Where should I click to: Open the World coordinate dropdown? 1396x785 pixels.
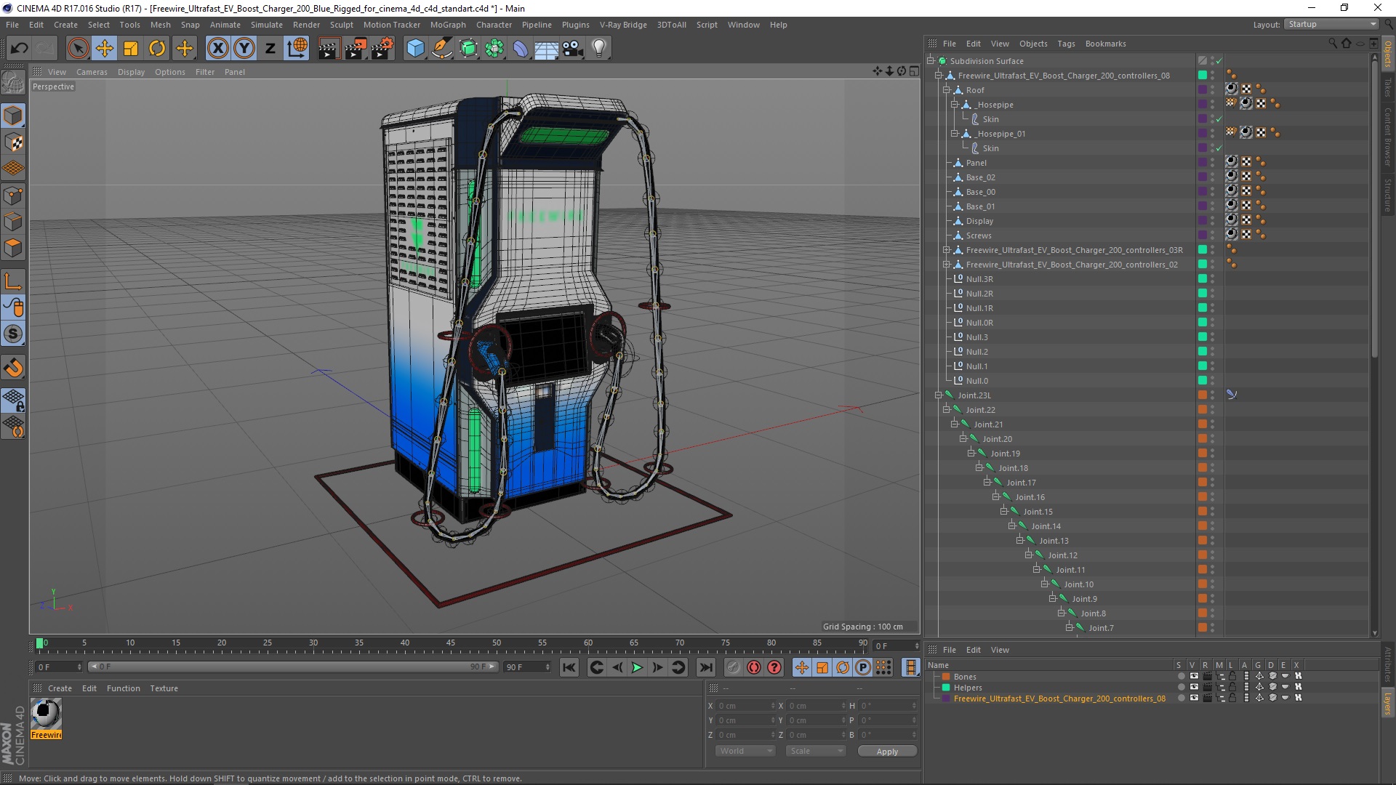[x=745, y=751]
